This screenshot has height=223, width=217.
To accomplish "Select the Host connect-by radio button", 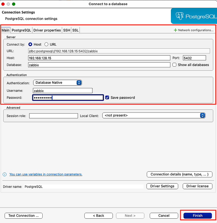I will [x=30, y=44].
